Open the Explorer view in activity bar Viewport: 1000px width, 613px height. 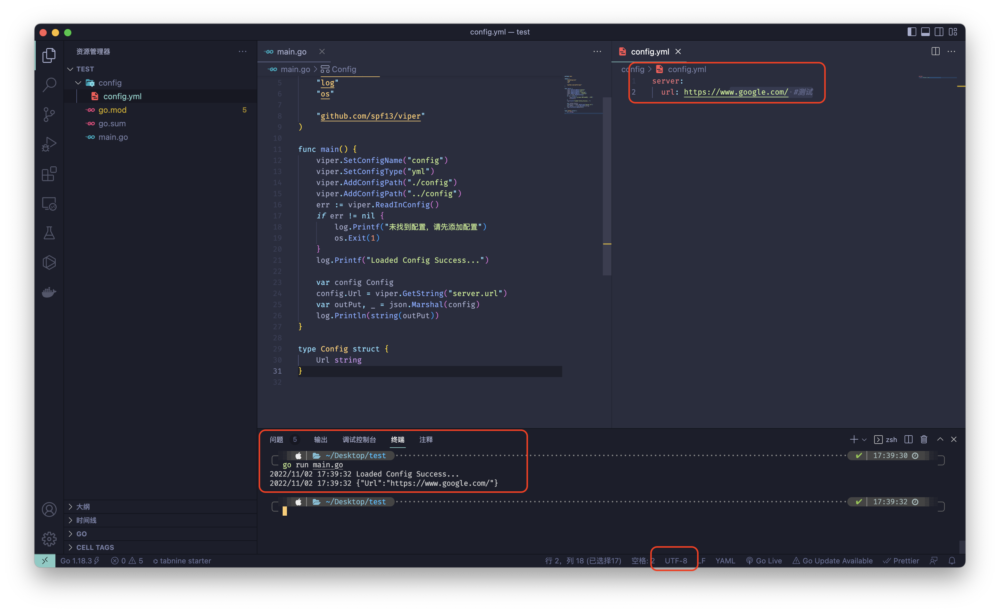click(x=49, y=55)
